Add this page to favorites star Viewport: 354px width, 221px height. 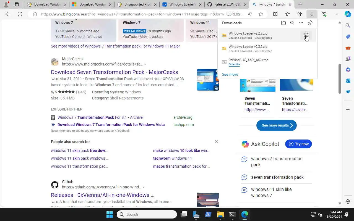tap(261, 14)
